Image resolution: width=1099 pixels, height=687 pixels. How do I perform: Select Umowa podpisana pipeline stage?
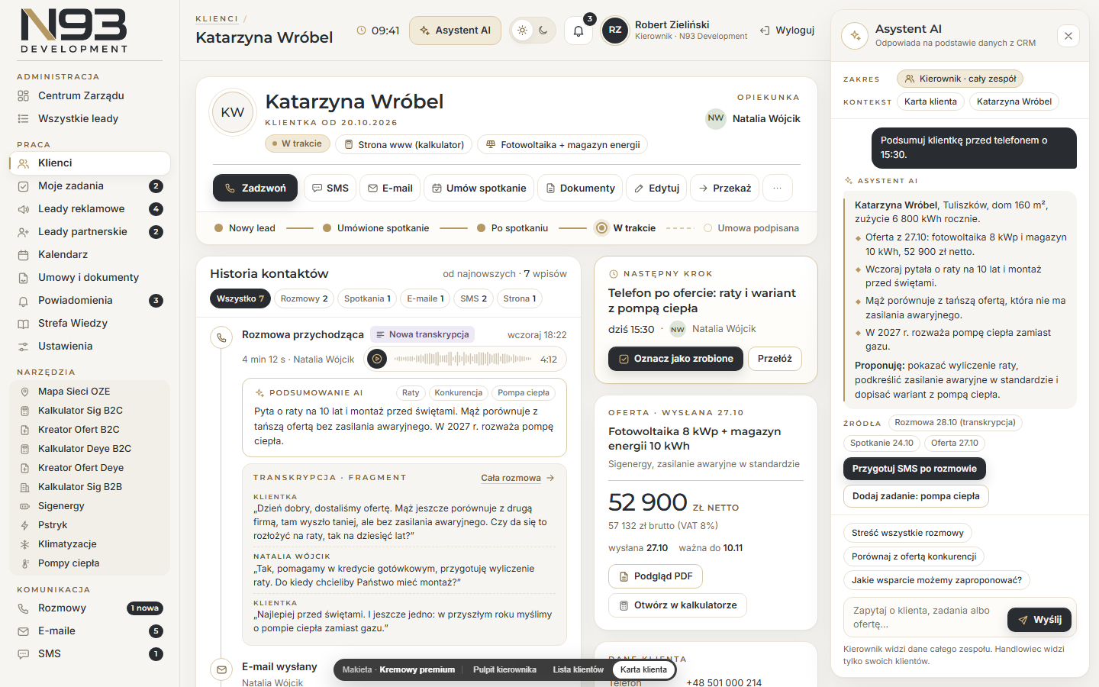click(751, 228)
